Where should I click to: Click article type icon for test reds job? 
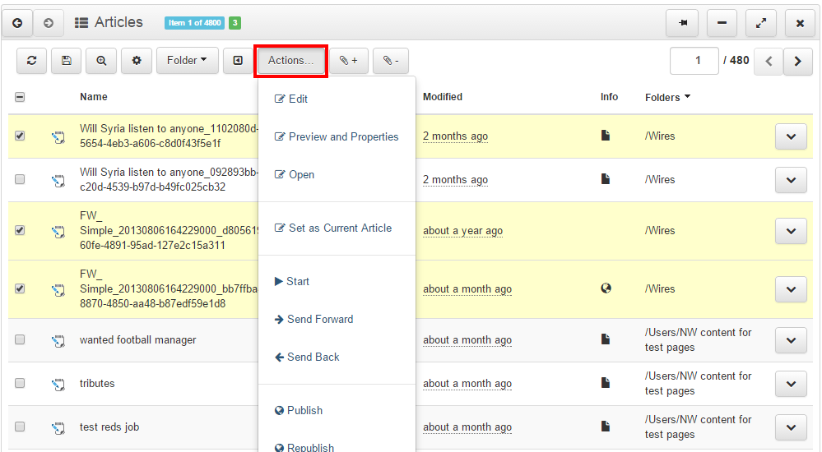pyautogui.click(x=58, y=428)
